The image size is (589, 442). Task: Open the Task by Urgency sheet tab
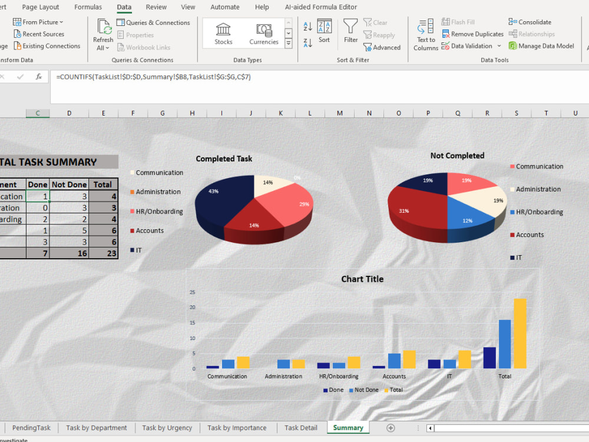coord(167,427)
